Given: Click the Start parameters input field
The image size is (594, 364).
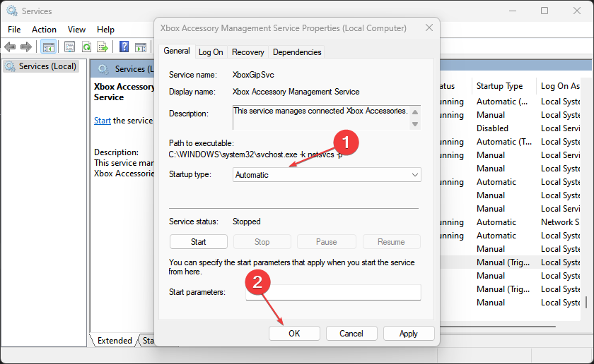Looking at the screenshot, I should point(333,292).
